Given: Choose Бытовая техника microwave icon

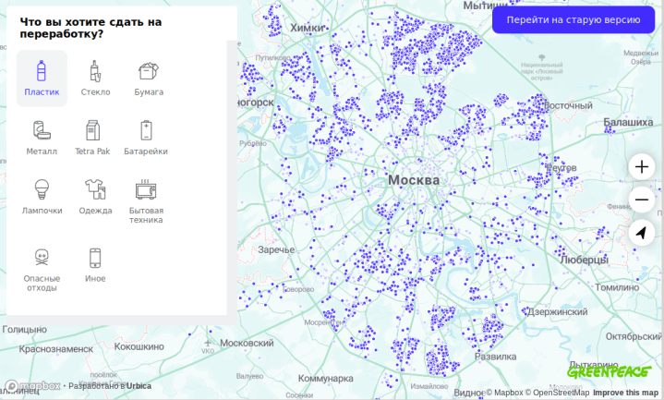Looking at the screenshot, I should click(x=146, y=201).
